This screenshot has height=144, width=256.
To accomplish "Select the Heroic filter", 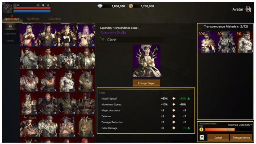I will [x=10, y=41].
